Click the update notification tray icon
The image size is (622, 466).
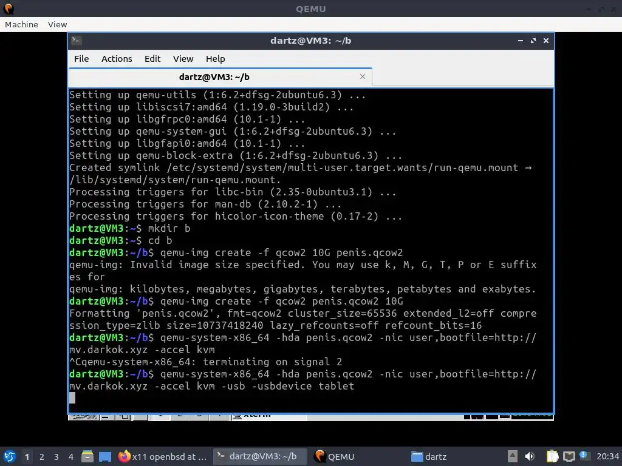pyautogui.click(x=584, y=456)
